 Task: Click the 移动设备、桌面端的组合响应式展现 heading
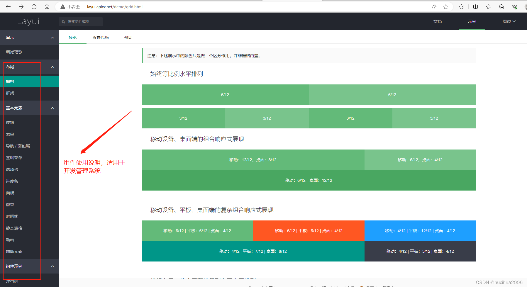pyautogui.click(x=197, y=139)
